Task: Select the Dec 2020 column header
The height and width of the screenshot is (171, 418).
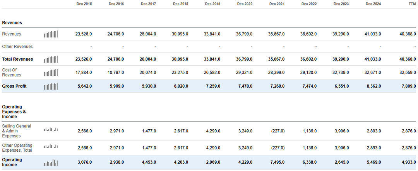Action: 245,4
